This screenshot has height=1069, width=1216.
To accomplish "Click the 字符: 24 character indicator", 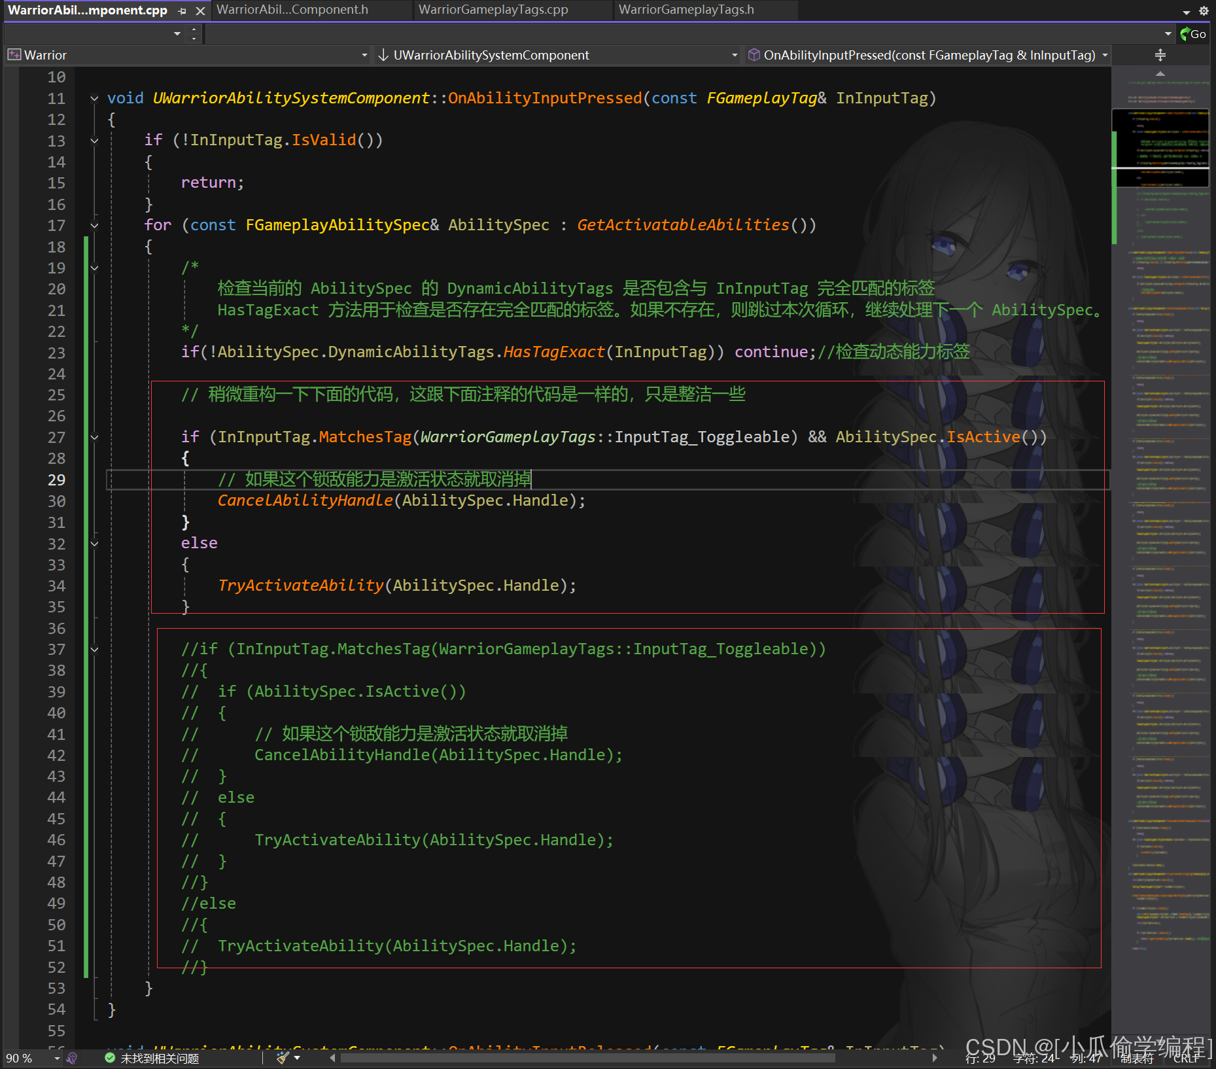I will coord(1034,1058).
